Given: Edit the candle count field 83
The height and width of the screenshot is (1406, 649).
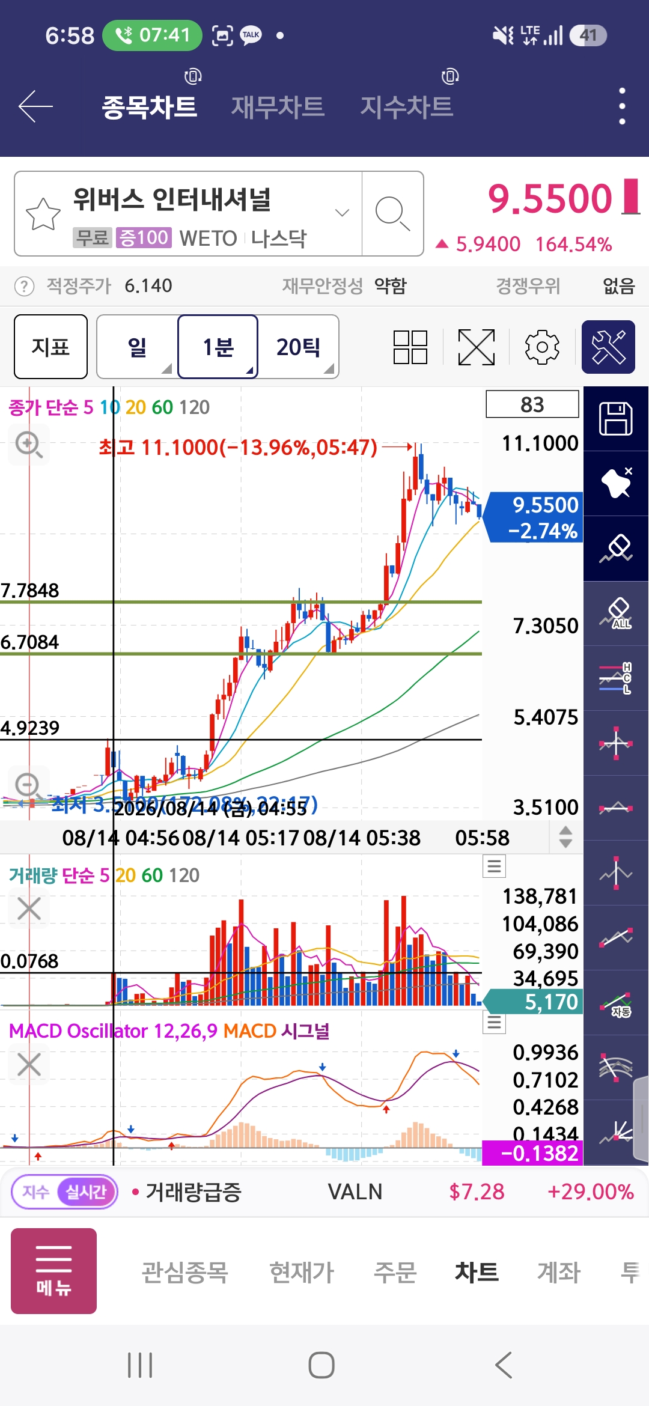Looking at the screenshot, I should click(x=532, y=404).
